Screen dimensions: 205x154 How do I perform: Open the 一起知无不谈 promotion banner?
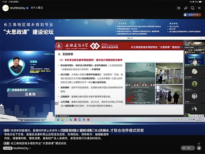coord(192,15)
